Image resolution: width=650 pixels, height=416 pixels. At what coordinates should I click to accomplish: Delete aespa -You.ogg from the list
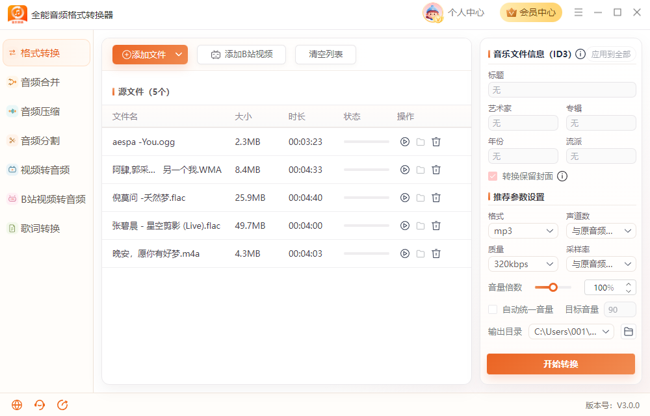pos(436,142)
